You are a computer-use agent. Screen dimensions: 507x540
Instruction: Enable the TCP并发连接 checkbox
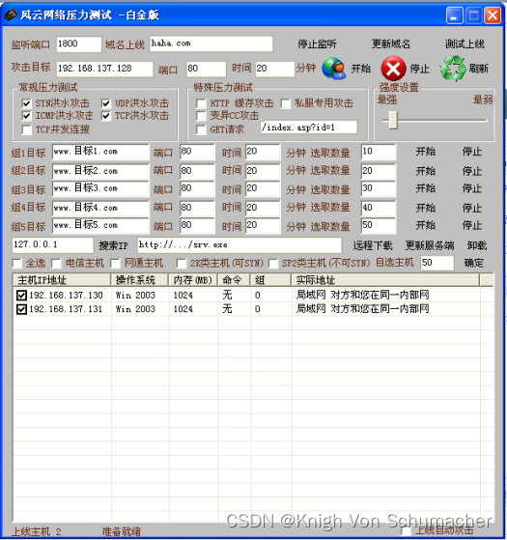[26, 129]
